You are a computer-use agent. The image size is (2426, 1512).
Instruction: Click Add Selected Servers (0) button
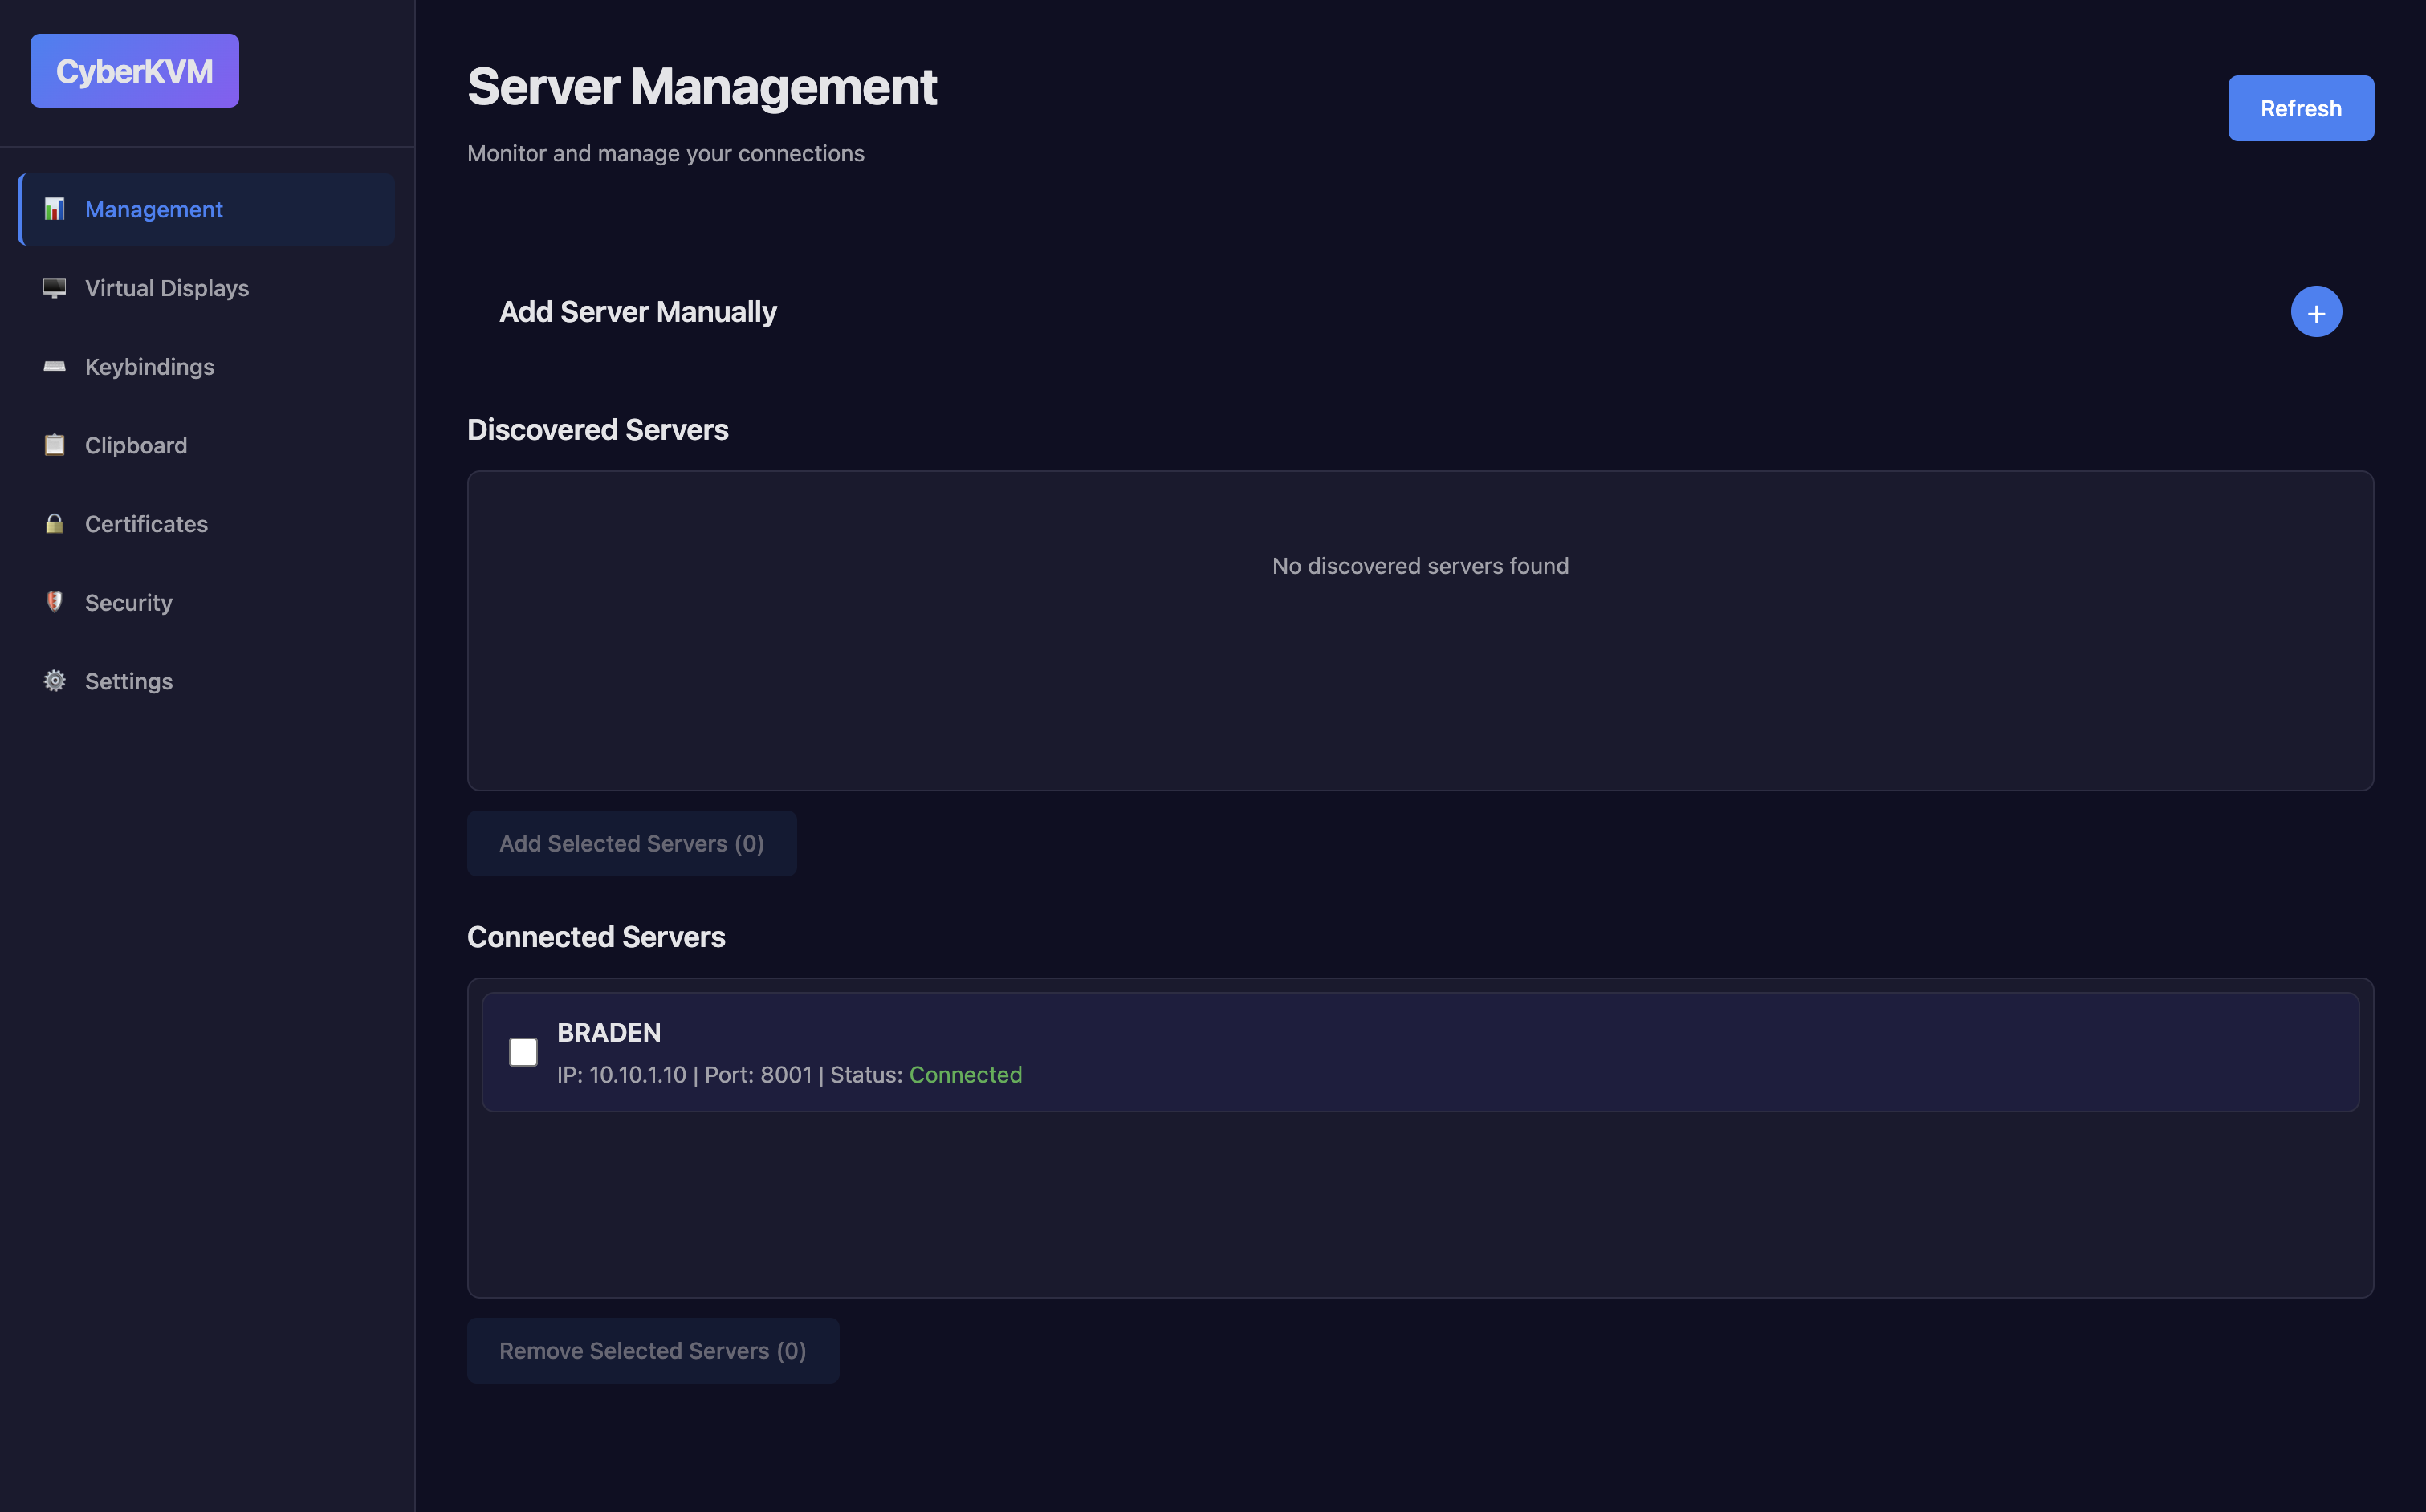coord(631,844)
